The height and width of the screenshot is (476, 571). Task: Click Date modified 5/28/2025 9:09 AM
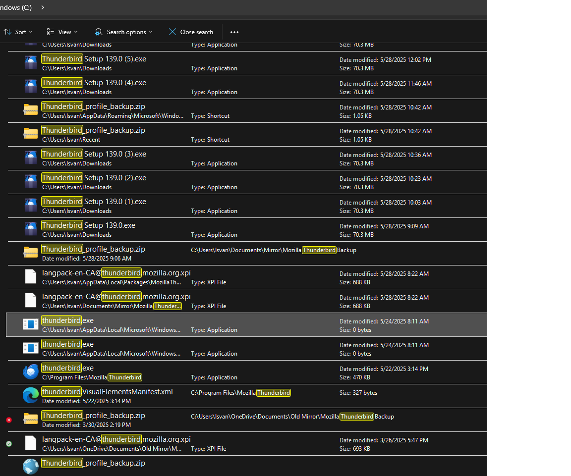click(384, 226)
